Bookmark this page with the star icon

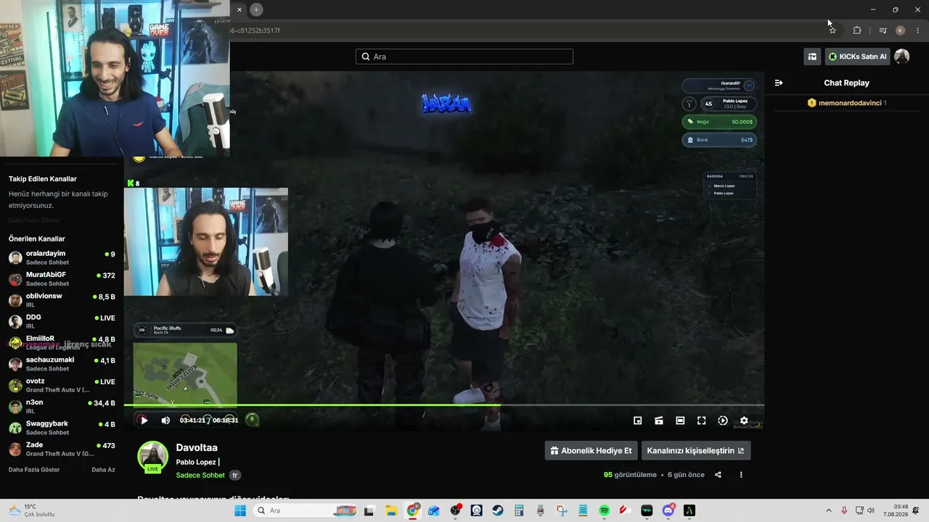point(832,30)
